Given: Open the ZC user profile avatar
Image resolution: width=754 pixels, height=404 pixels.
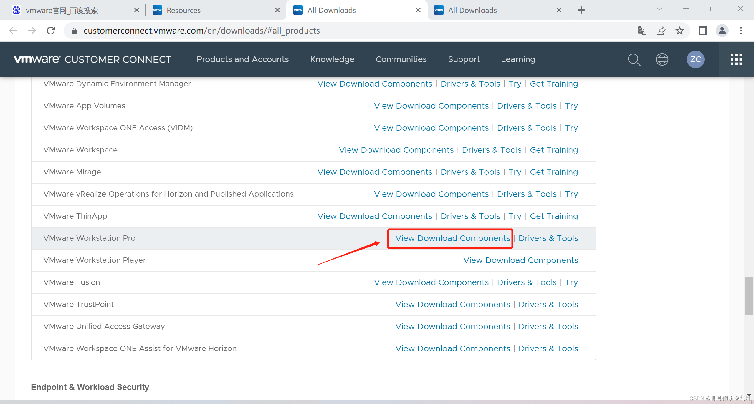Looking at the screenshot, I should point(695,59).
